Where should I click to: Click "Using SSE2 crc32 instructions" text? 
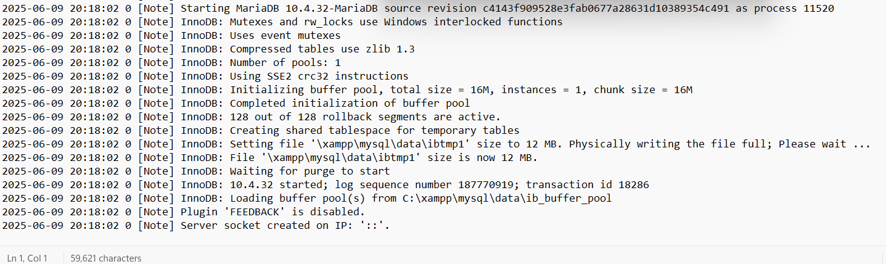tap(319, 76)
